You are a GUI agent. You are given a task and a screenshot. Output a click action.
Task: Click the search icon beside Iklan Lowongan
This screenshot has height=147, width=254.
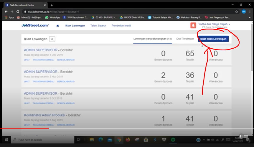point(52,39)
